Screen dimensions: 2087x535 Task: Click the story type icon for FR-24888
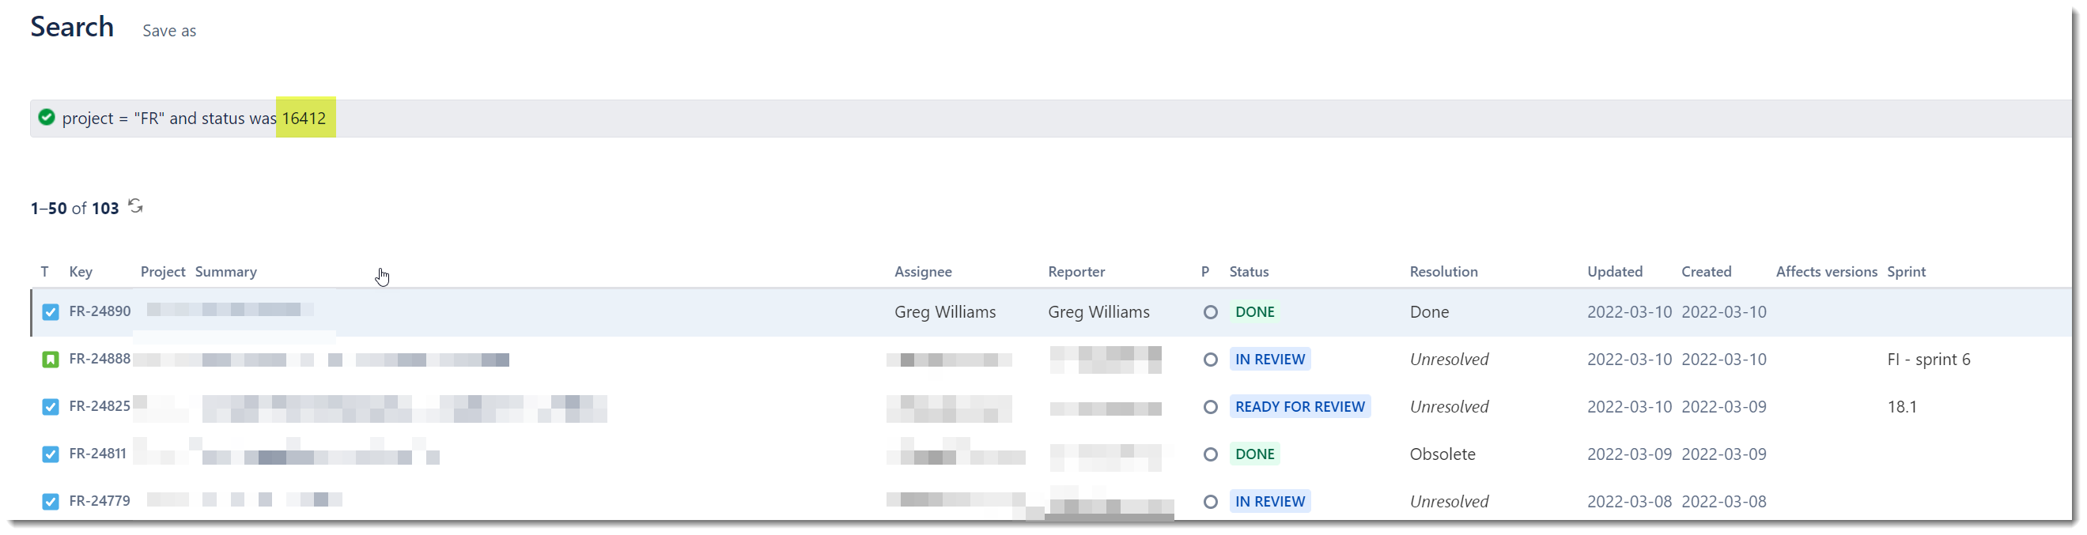point(51,360)
